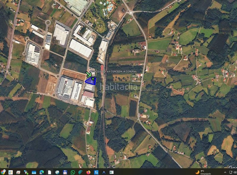This screenshot has width=237, height=175.
Task: Click the volume speaker tray icon
Action: point(235,172)
